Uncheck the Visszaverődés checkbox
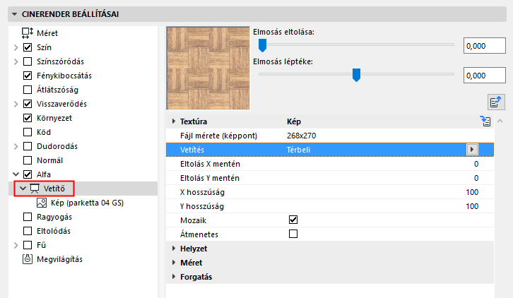 (x=28, y=104)
